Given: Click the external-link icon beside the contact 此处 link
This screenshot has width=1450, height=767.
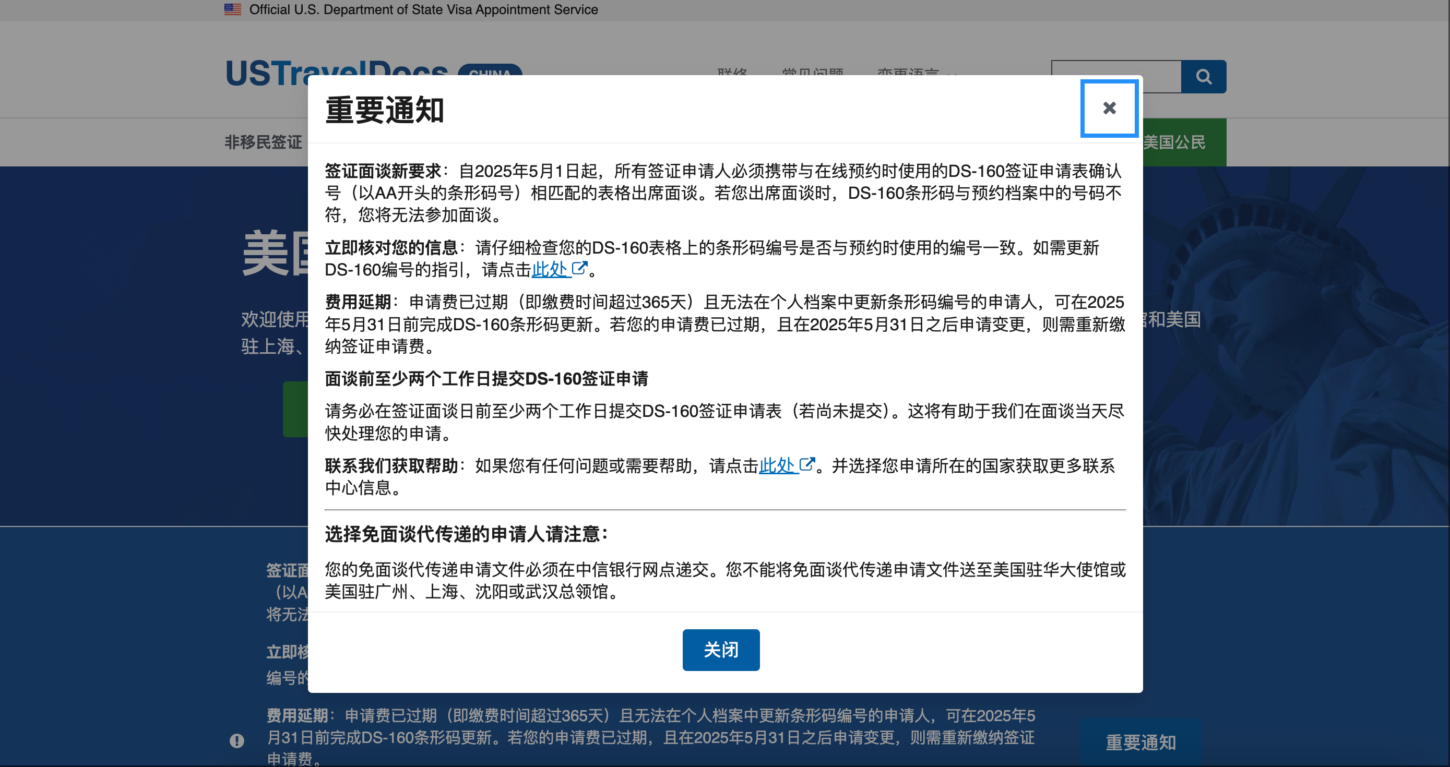Looking at the screenshot, I should point(809,465).
